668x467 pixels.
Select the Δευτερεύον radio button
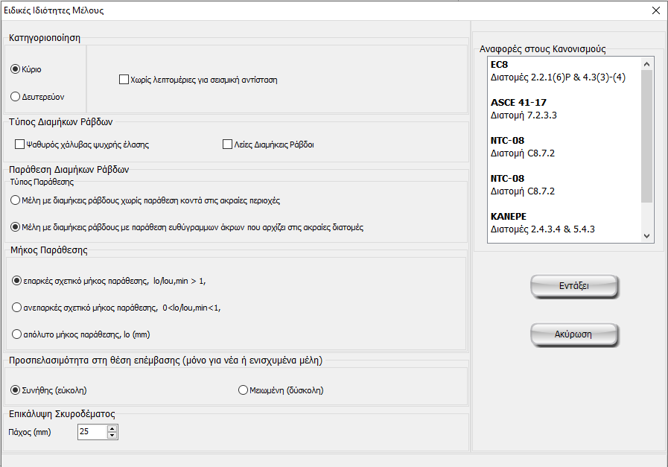pos(15,96)
